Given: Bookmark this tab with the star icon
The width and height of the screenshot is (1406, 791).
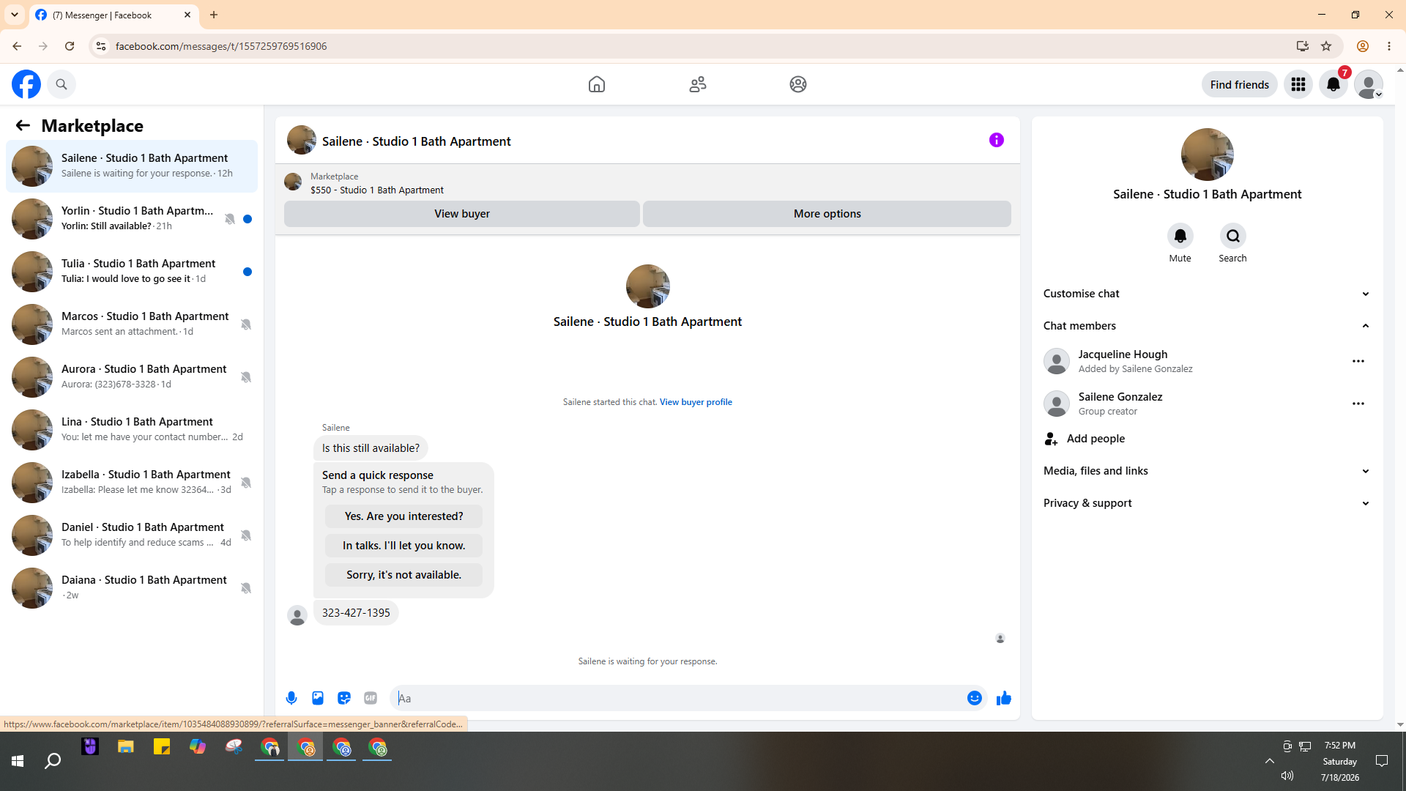Looking at the screenshot, I should coord(1326,46).
